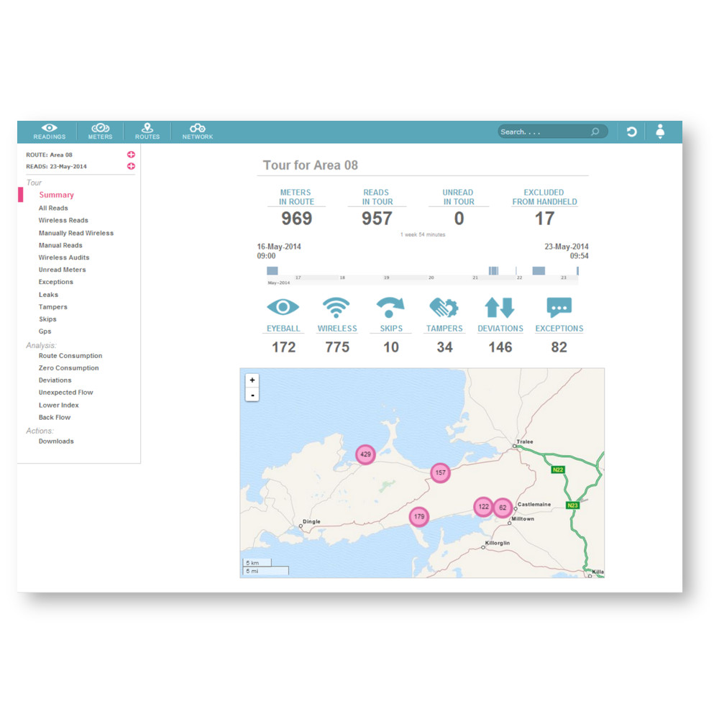Select Summary in the Tour menu
Viewport: 719px width, 719px height.
[56, 194]
